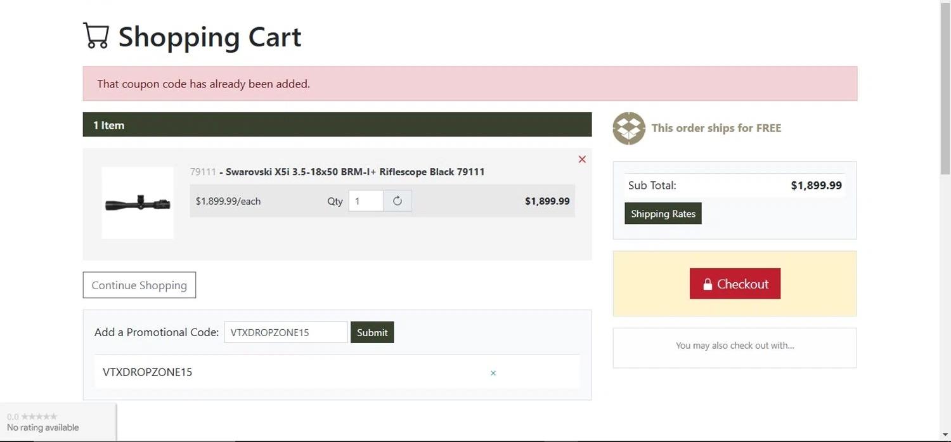Click the '1 Item' header bar
Image resolution: width=951 pixels, height=442 pixels.
coord(337,125)
